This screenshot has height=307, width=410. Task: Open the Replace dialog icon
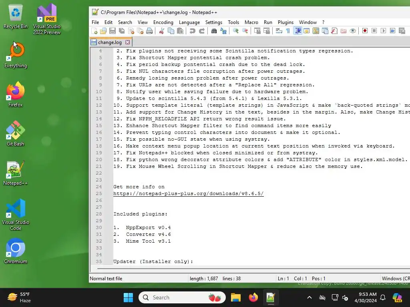click(x=223, y=31)
